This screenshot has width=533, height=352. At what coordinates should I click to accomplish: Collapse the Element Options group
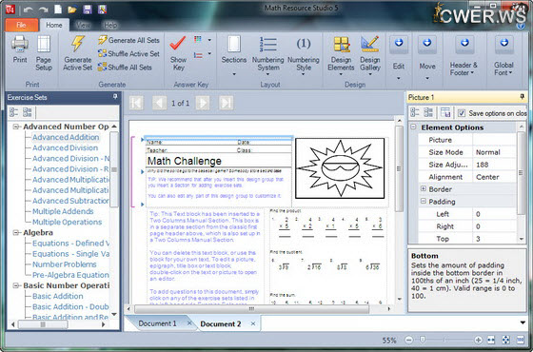click(x=413, y=127)
